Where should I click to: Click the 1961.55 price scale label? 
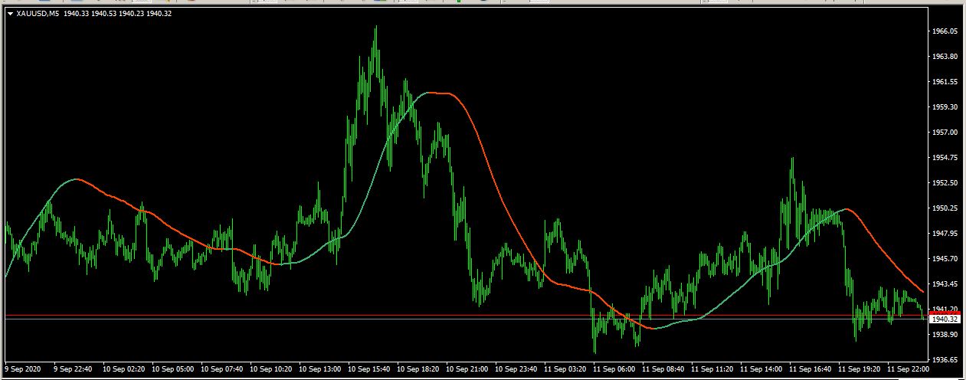pyautogui.click(x=942, y=82)
